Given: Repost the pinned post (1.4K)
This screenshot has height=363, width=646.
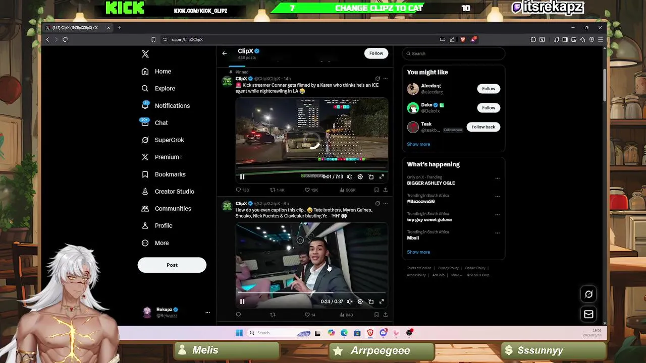Looking at the screenshot, I should [x=278, y=190].
